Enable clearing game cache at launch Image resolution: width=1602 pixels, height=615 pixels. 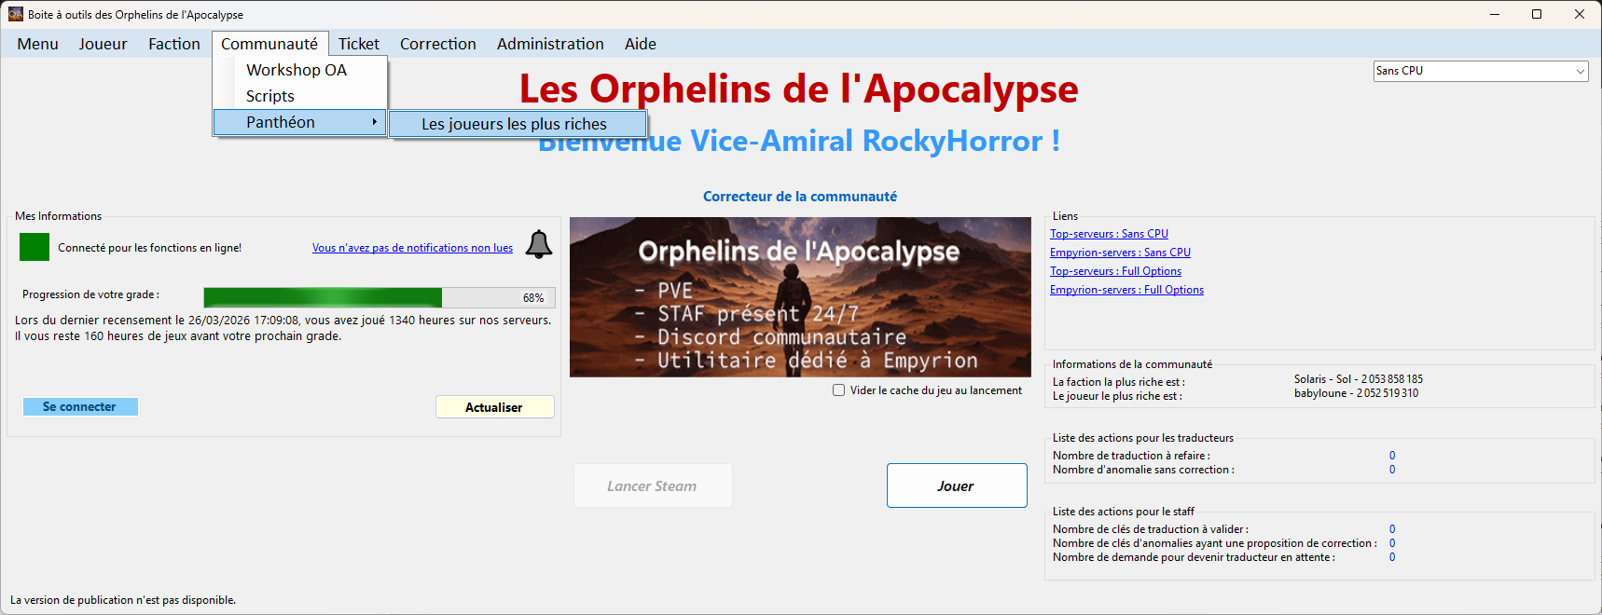pos(839,390)
